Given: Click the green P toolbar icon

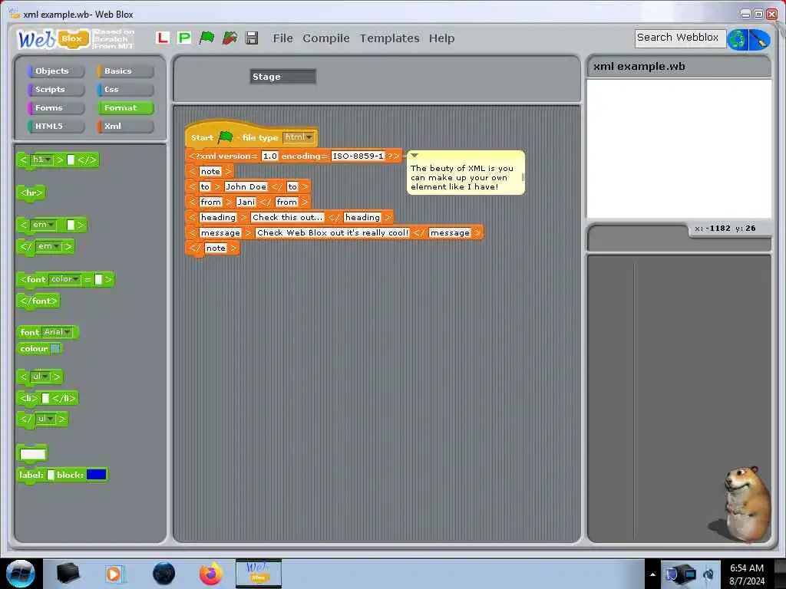Looking at the screenshot, I should pos(184,38).
